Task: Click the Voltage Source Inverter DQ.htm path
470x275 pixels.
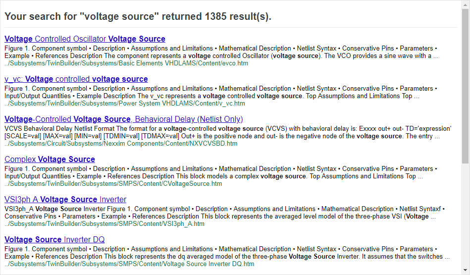Action: tap(129, 264)
